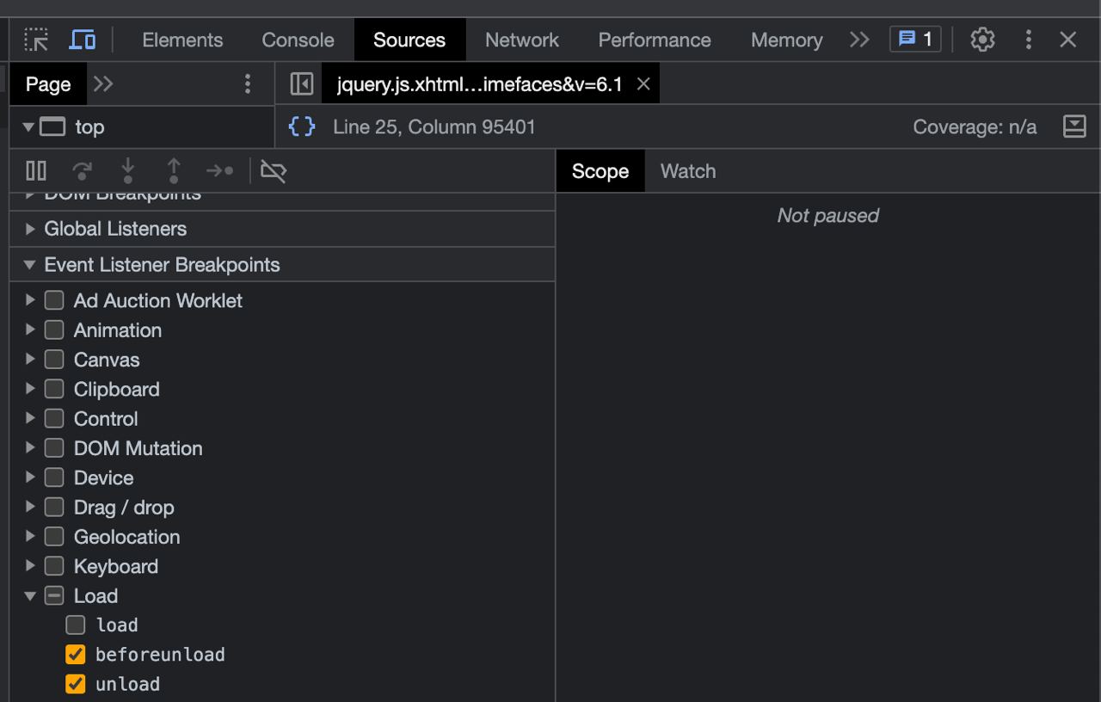Switch to the Elements tab

[x=182, y=40]
